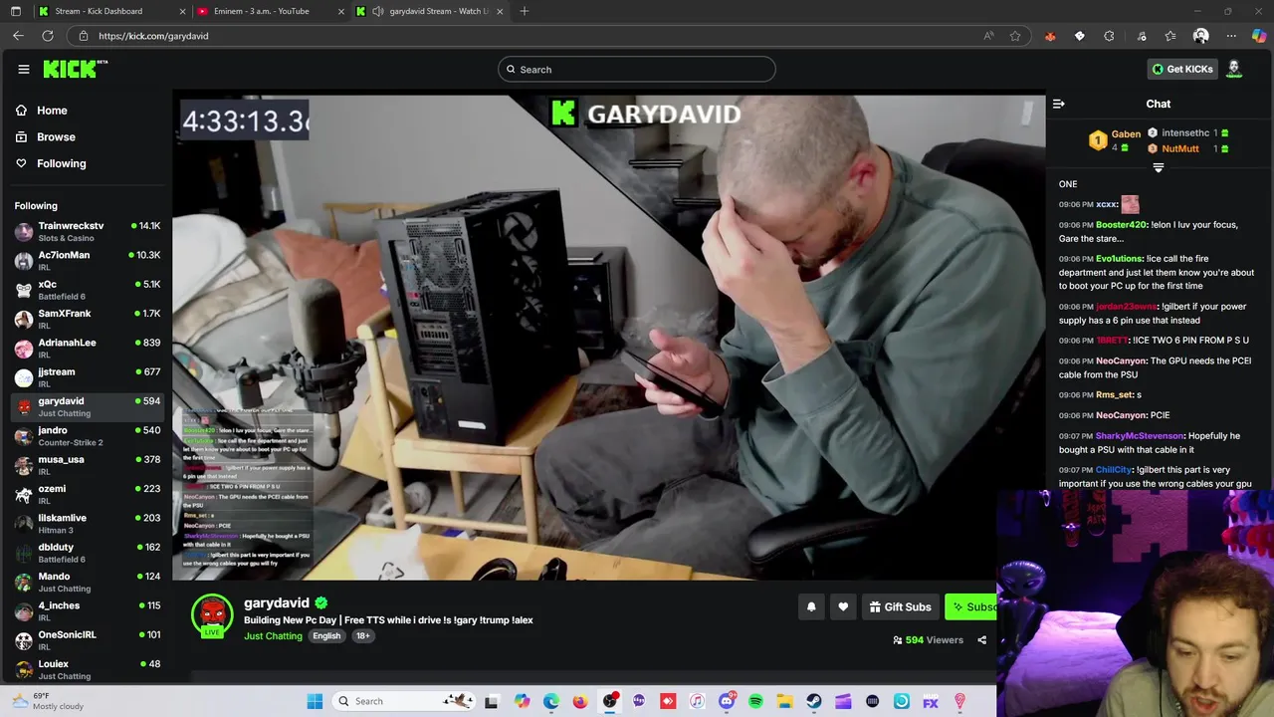Screen dimensions: 1274x717
Task: Open Discord from the taskbar
Action: pos(727,701)
